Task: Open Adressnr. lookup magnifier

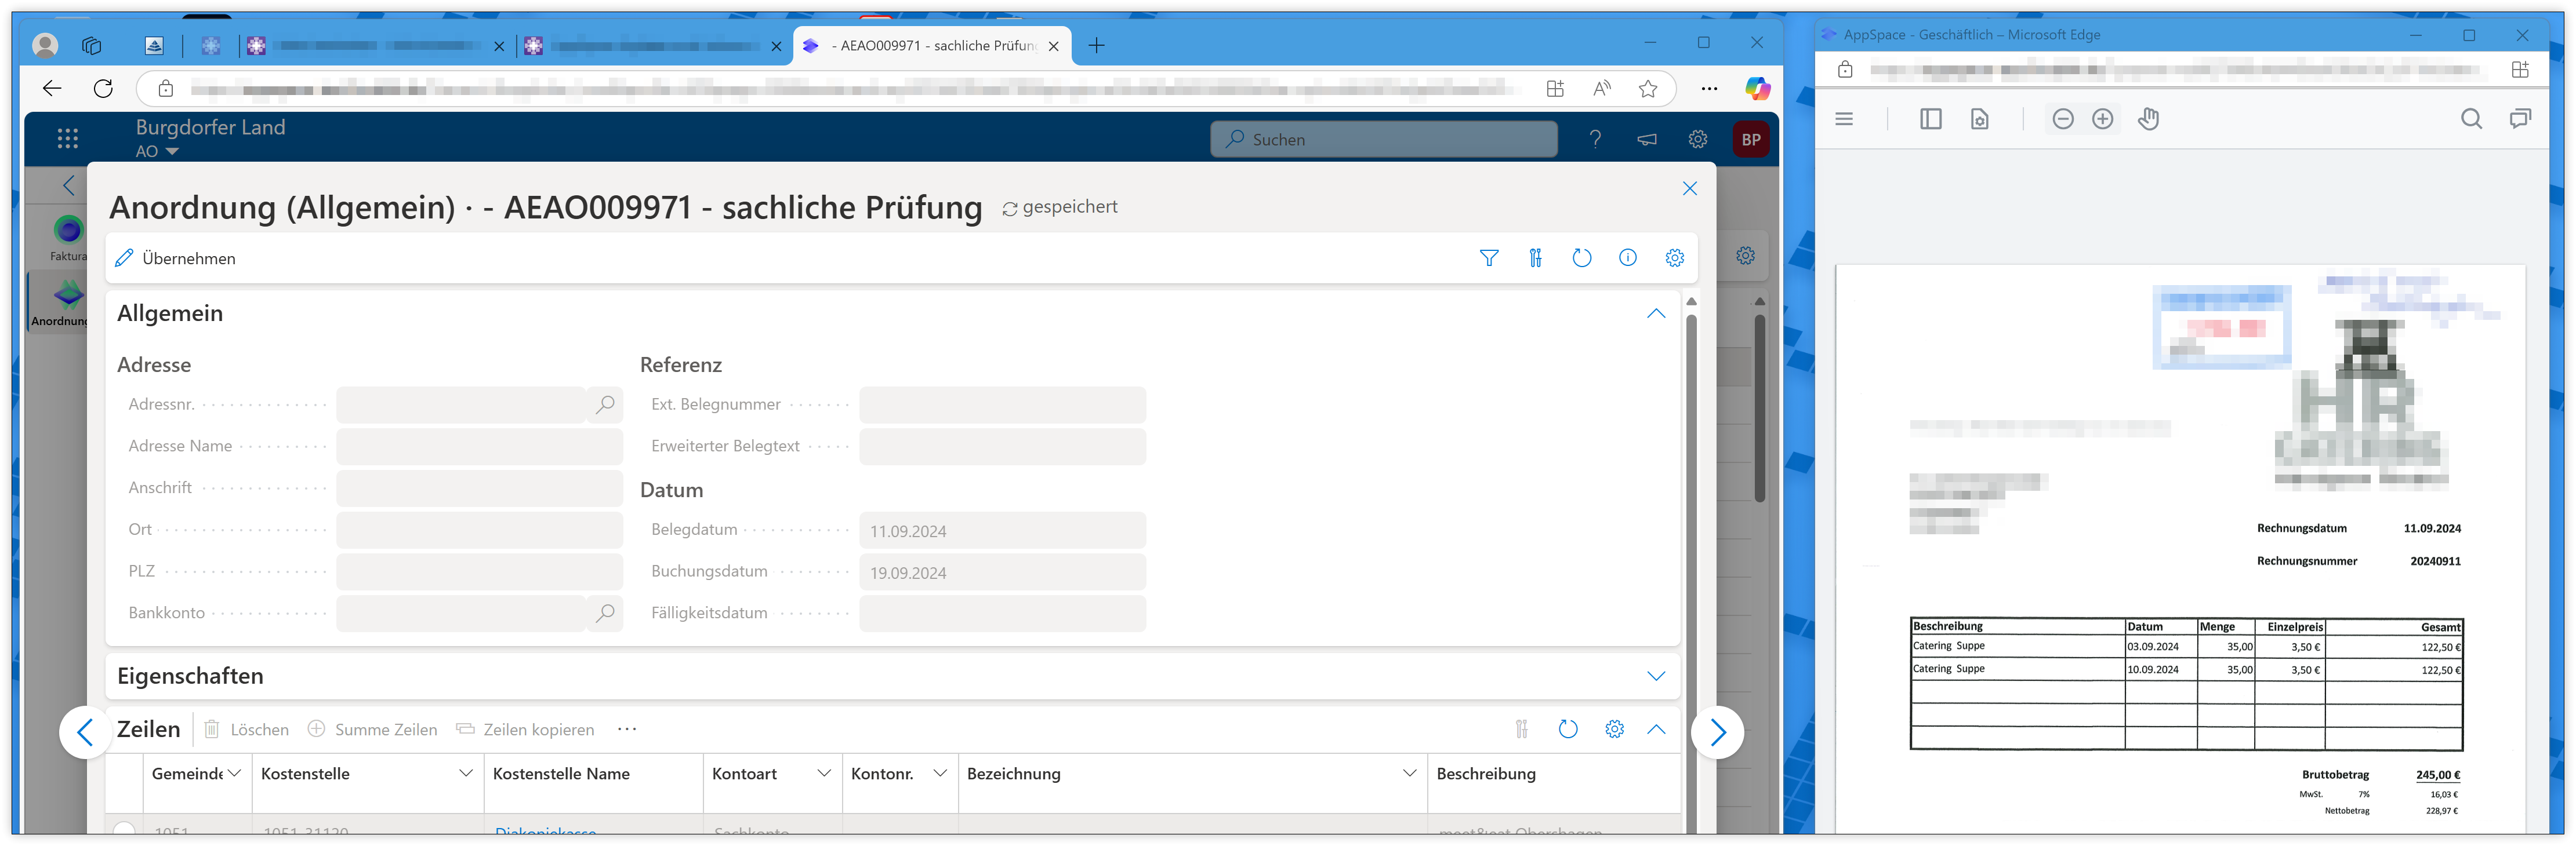Action: click(x=605, y=404)
